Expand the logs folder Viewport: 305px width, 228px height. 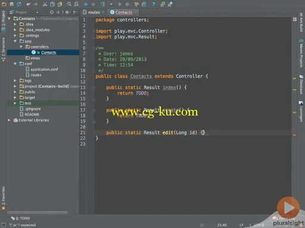(15, 81)
